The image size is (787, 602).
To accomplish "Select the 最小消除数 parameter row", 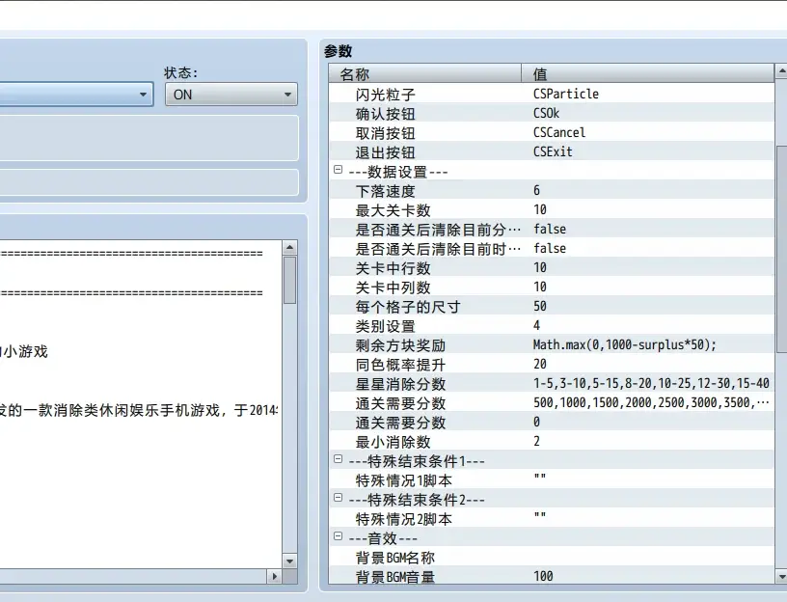I will [x=552, y=441].
